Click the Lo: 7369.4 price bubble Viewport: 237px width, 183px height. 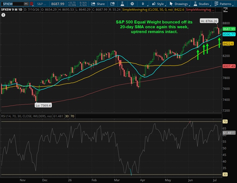(x=43, y=105)
